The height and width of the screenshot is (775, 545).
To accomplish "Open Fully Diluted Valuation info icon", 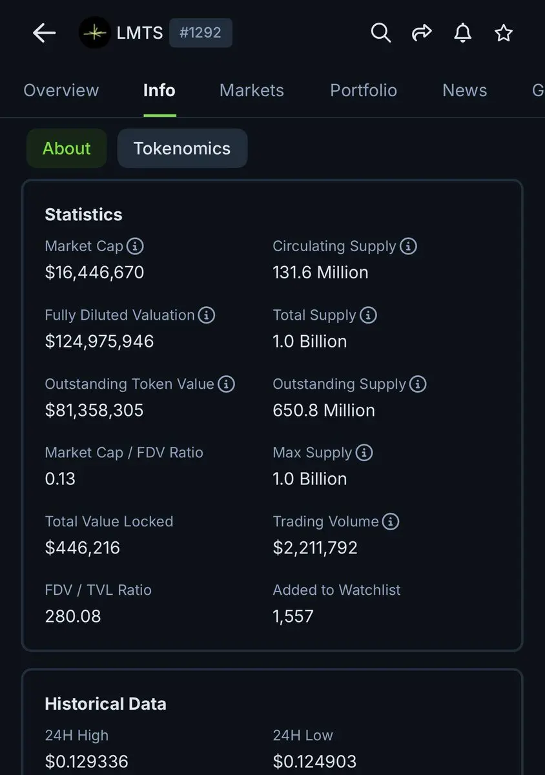I will point(207,315).
